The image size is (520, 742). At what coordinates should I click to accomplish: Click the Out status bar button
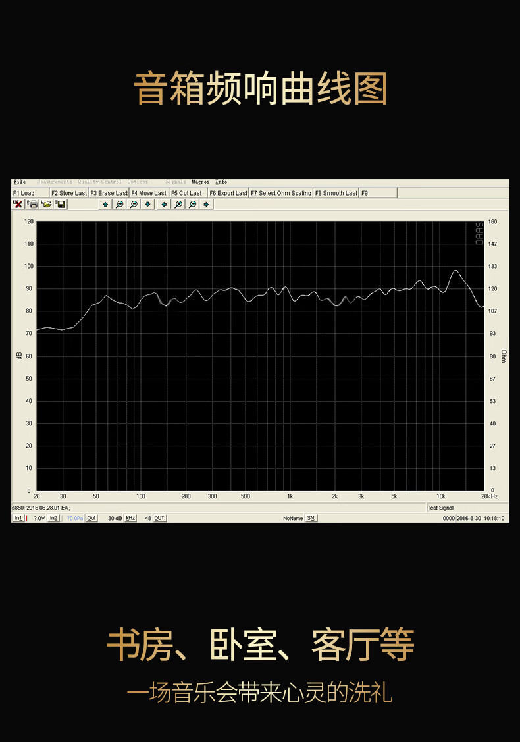click(x=91, y=518)
